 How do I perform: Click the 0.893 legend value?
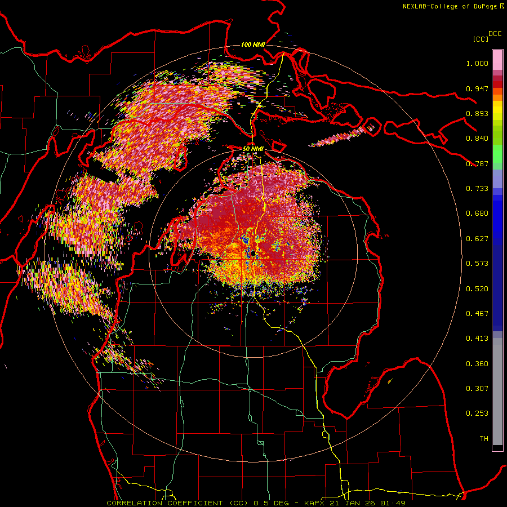coord(477,113)
